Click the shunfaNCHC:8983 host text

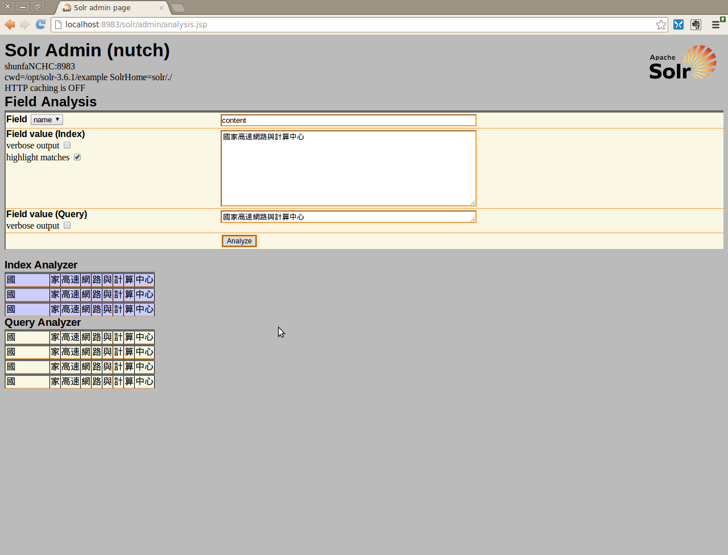pos(40,66)
